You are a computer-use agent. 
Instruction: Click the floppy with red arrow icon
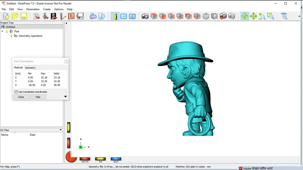(x=80, y=16)
